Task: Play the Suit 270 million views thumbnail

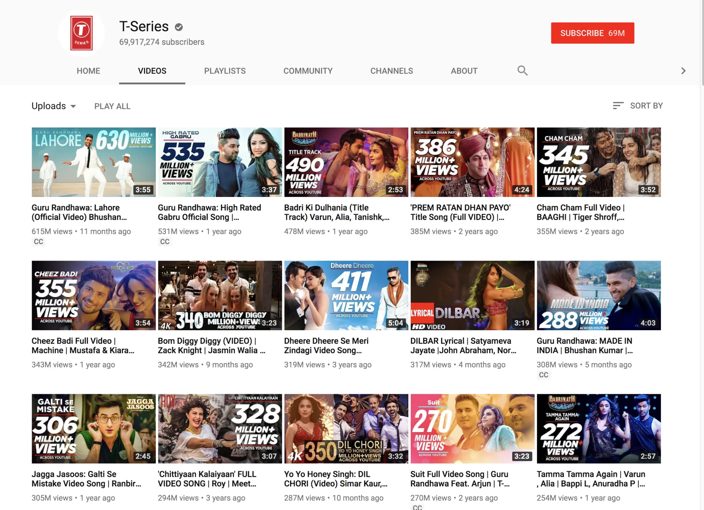Action: point(472,429)
